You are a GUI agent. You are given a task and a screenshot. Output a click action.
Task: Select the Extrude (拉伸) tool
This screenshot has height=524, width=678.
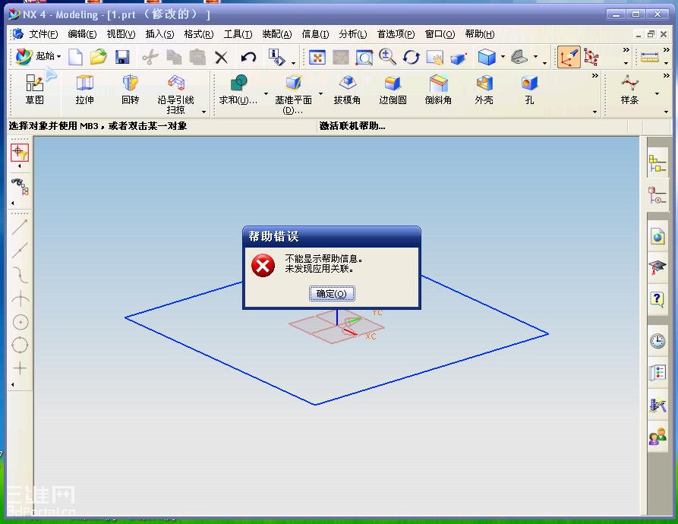point(85,90)
